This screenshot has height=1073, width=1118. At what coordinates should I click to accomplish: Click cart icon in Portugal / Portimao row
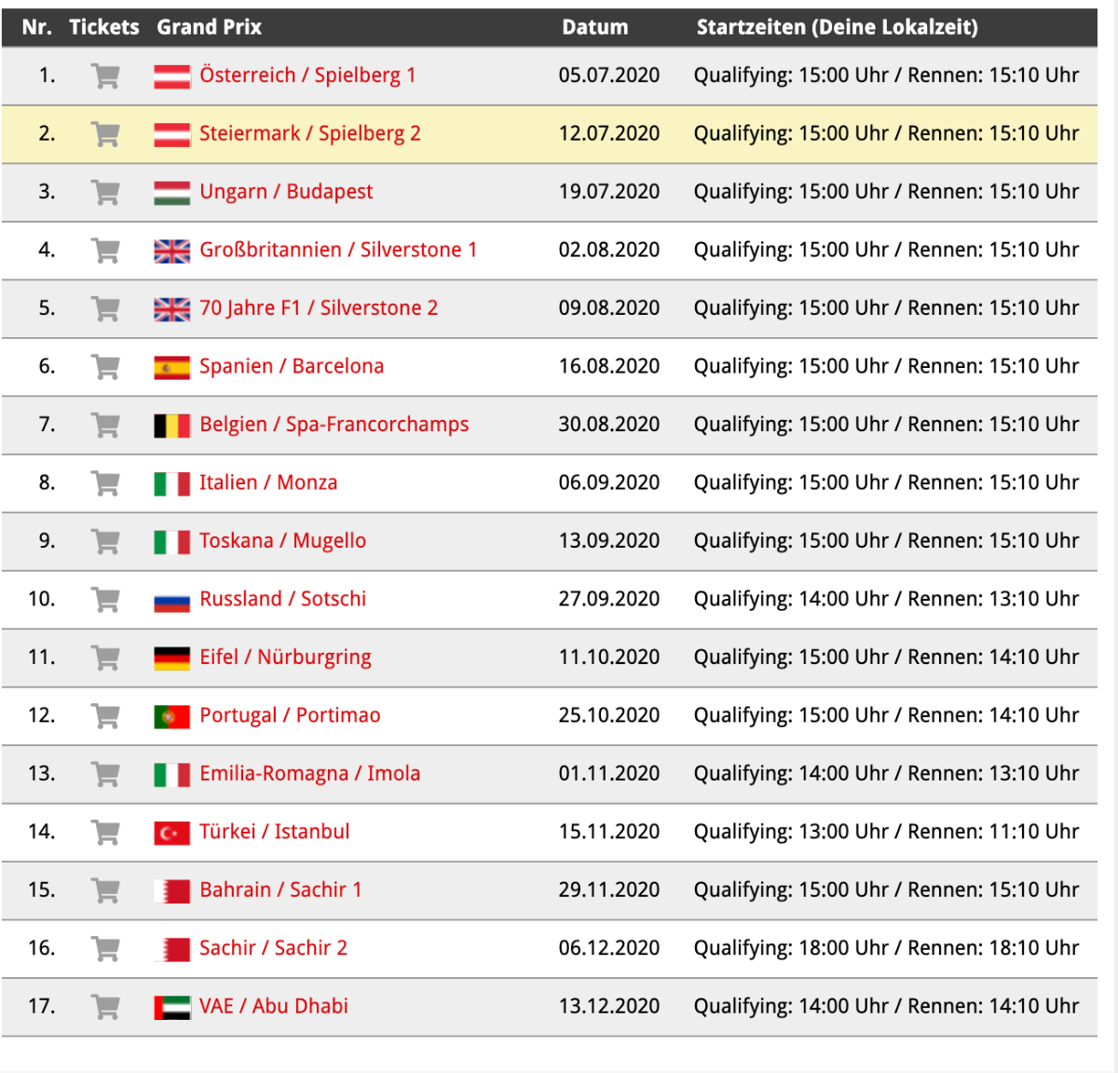[105, 716]
